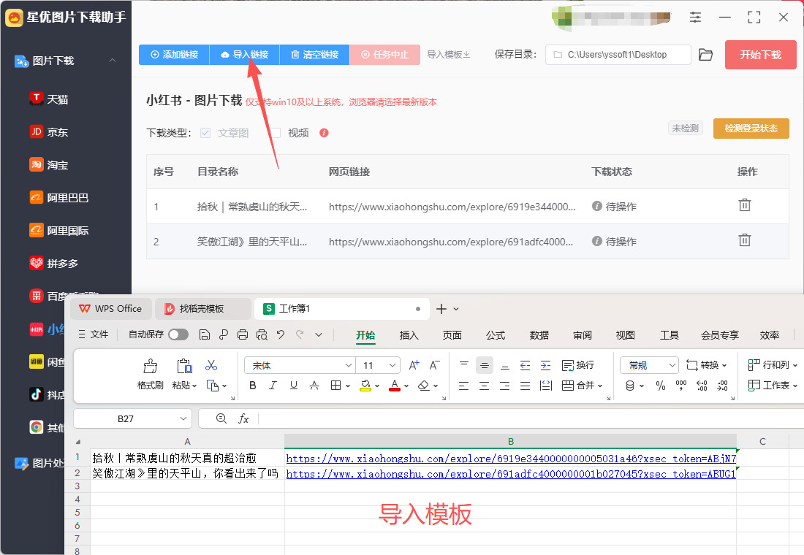The image size is (804, 555).
Task: Turn on the 自动保存 autosave switch
Action: point(178,334)
